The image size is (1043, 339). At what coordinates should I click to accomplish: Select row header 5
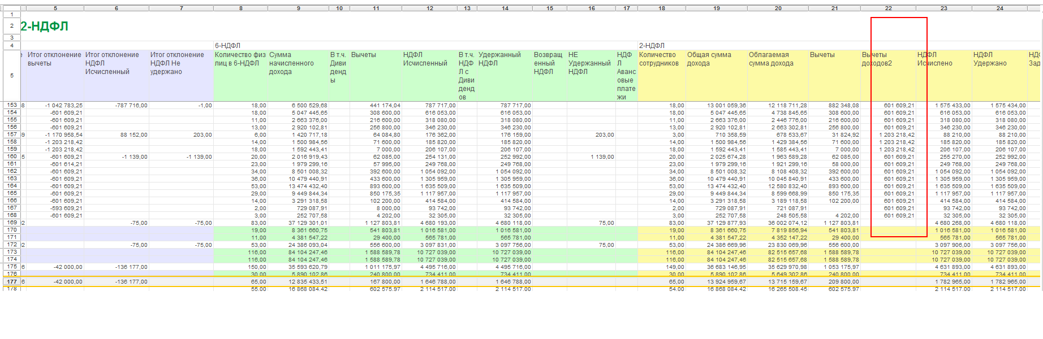[x=12, y=76]
